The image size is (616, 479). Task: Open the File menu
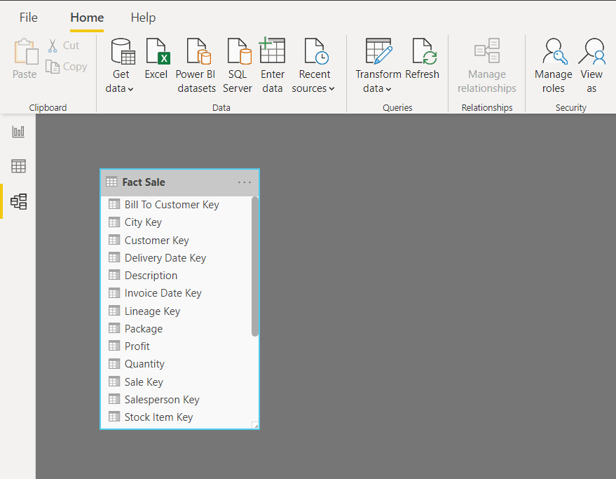(x=28, y=17)
